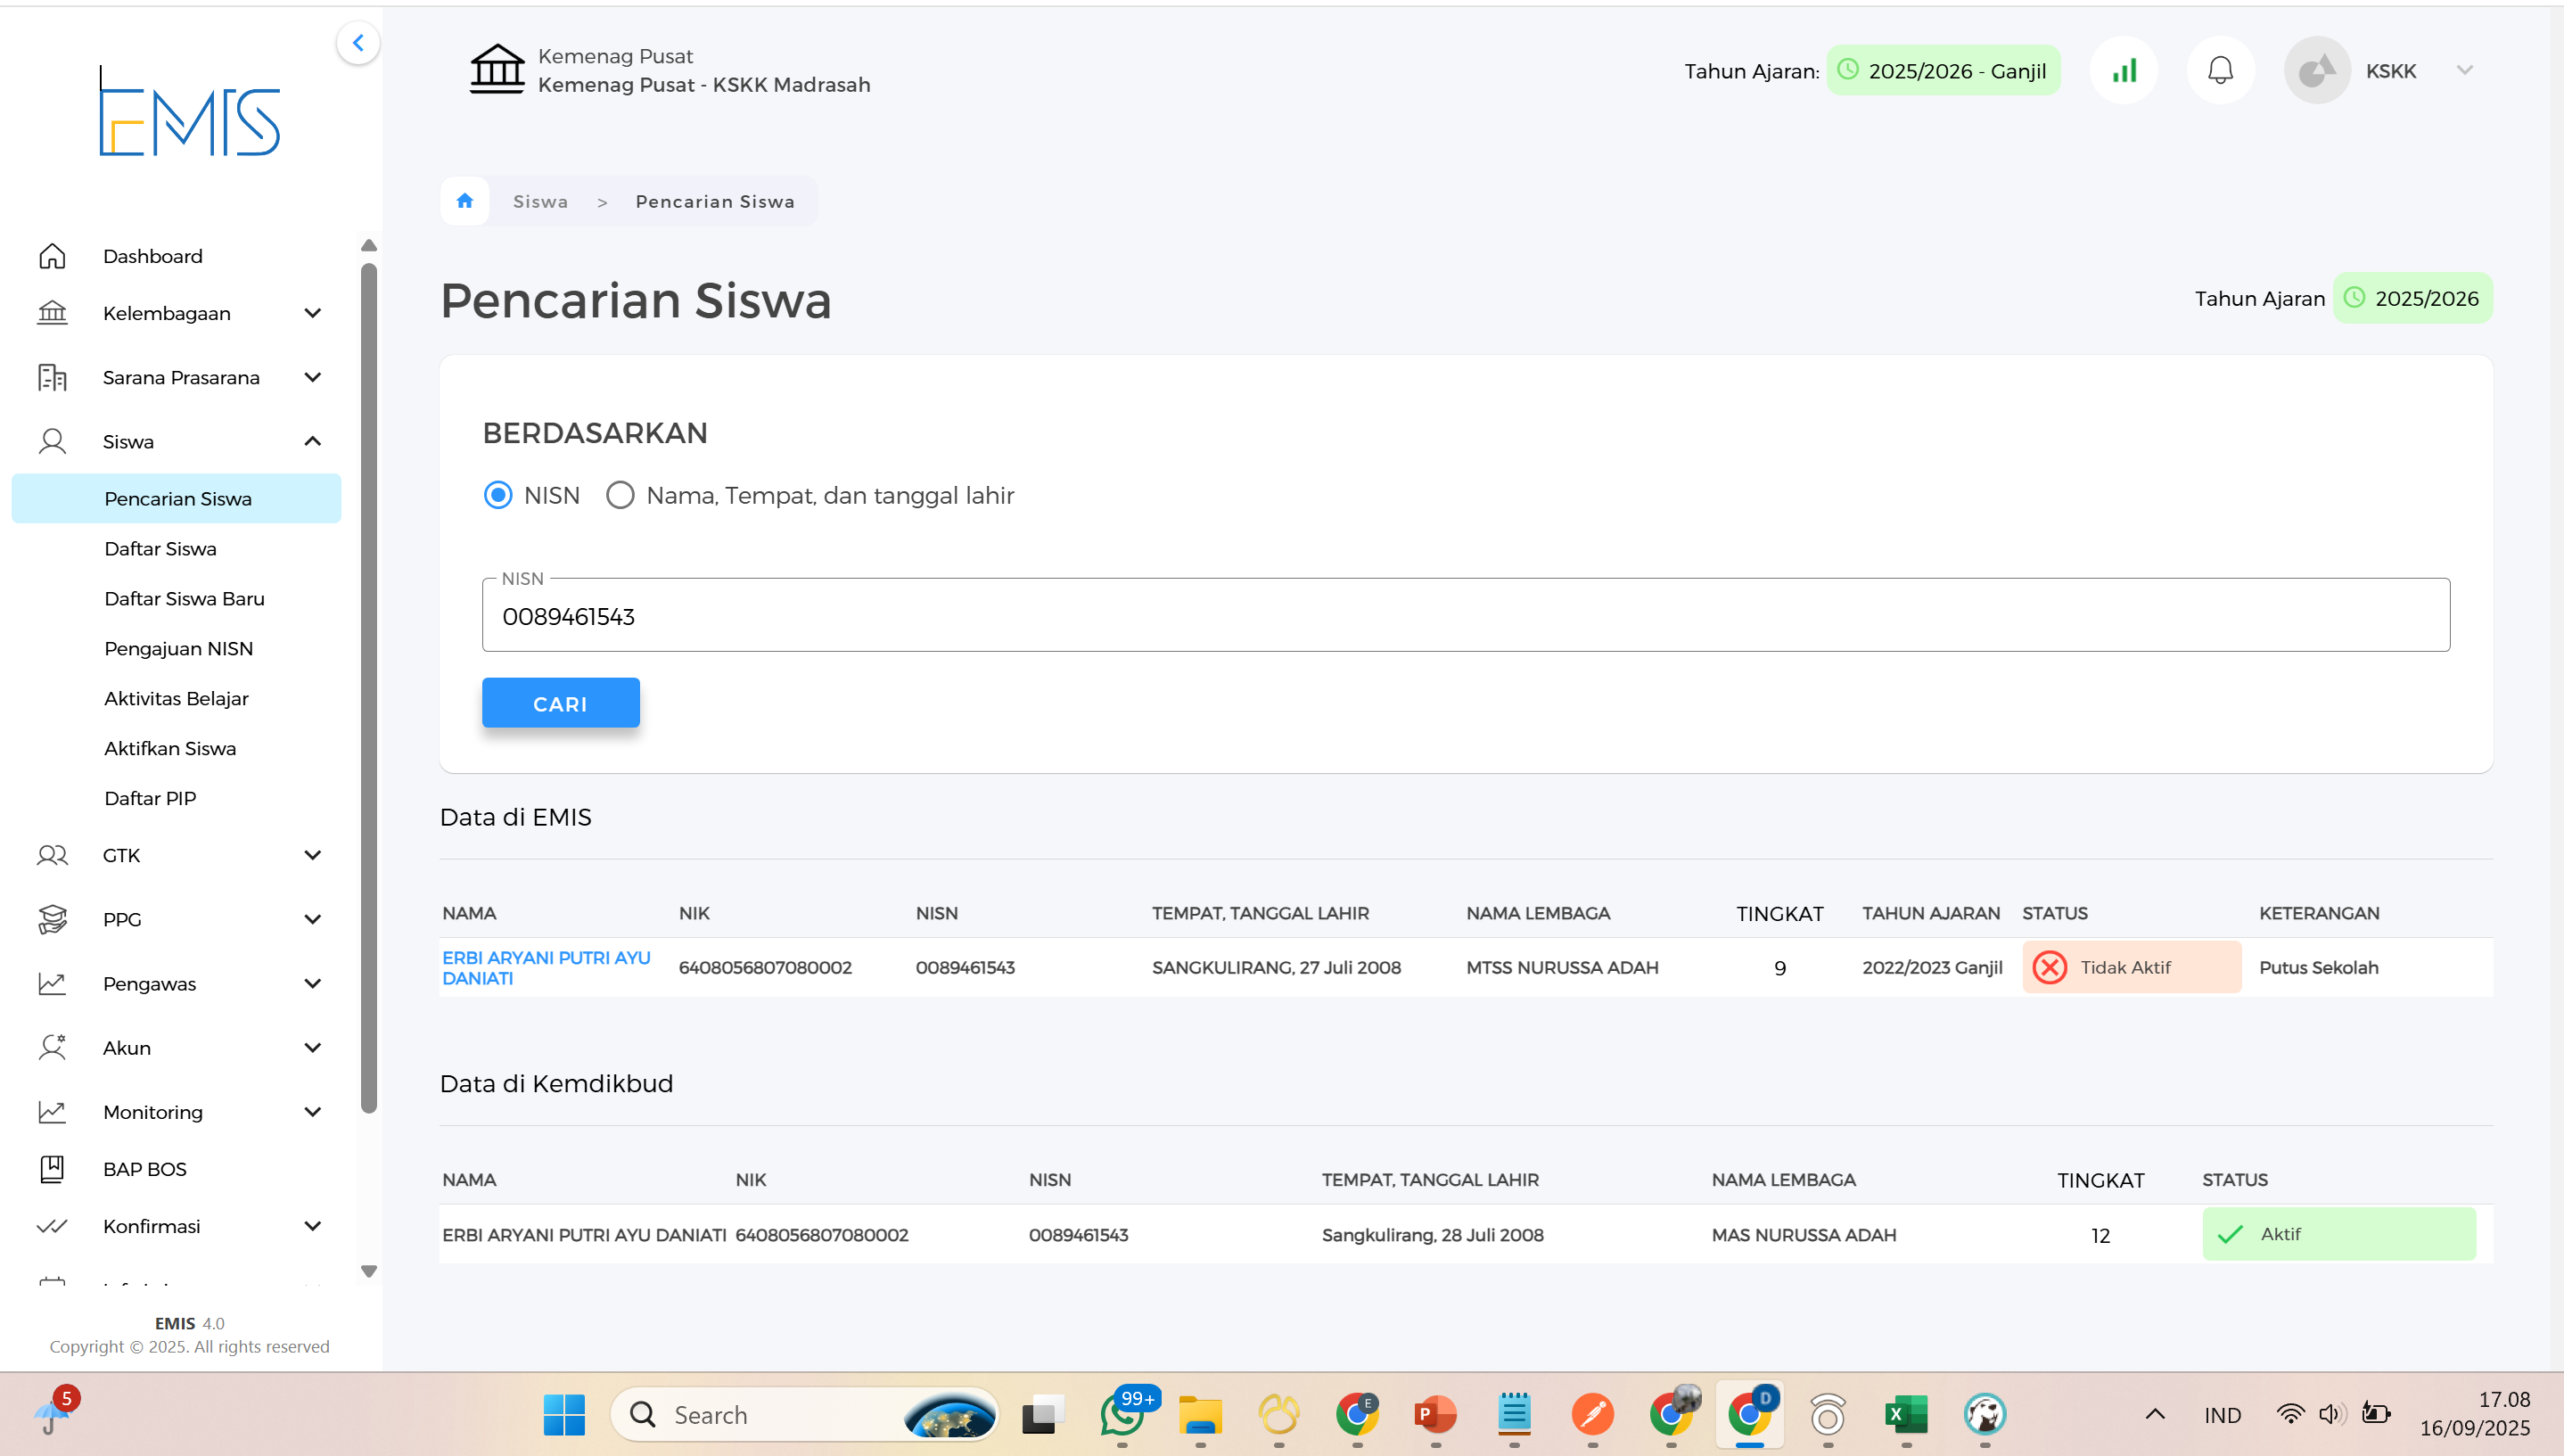The height and width of the screenshot is (1456, 2564).
Task: Open WhatsApp from the taskbar
Action: pos(1123,1415)
